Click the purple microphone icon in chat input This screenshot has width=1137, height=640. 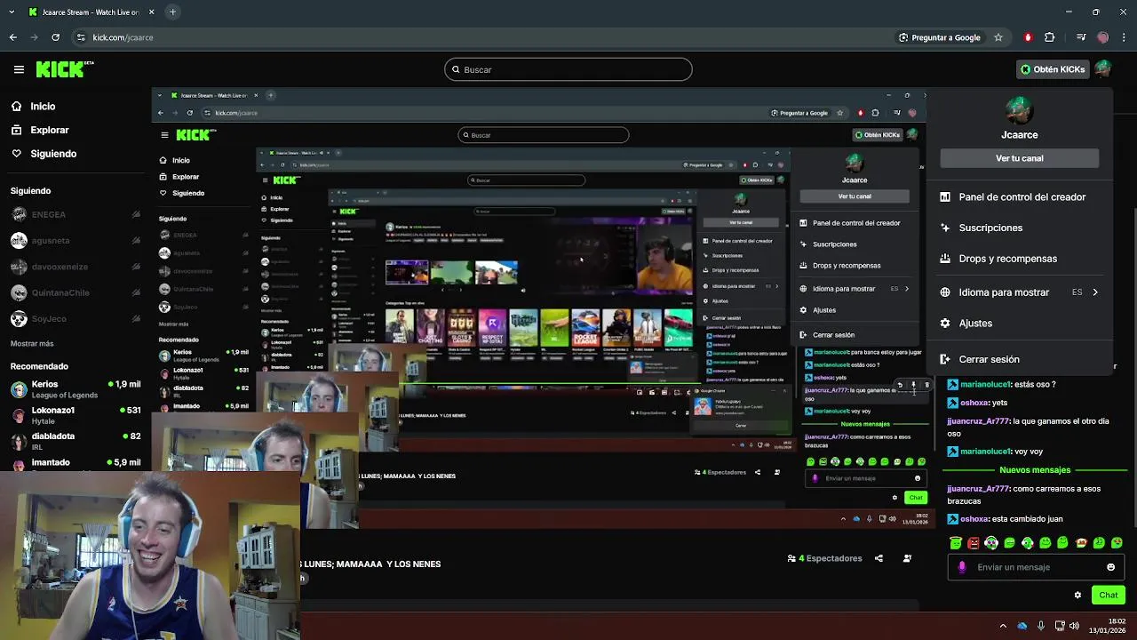(x=962, y=567)
